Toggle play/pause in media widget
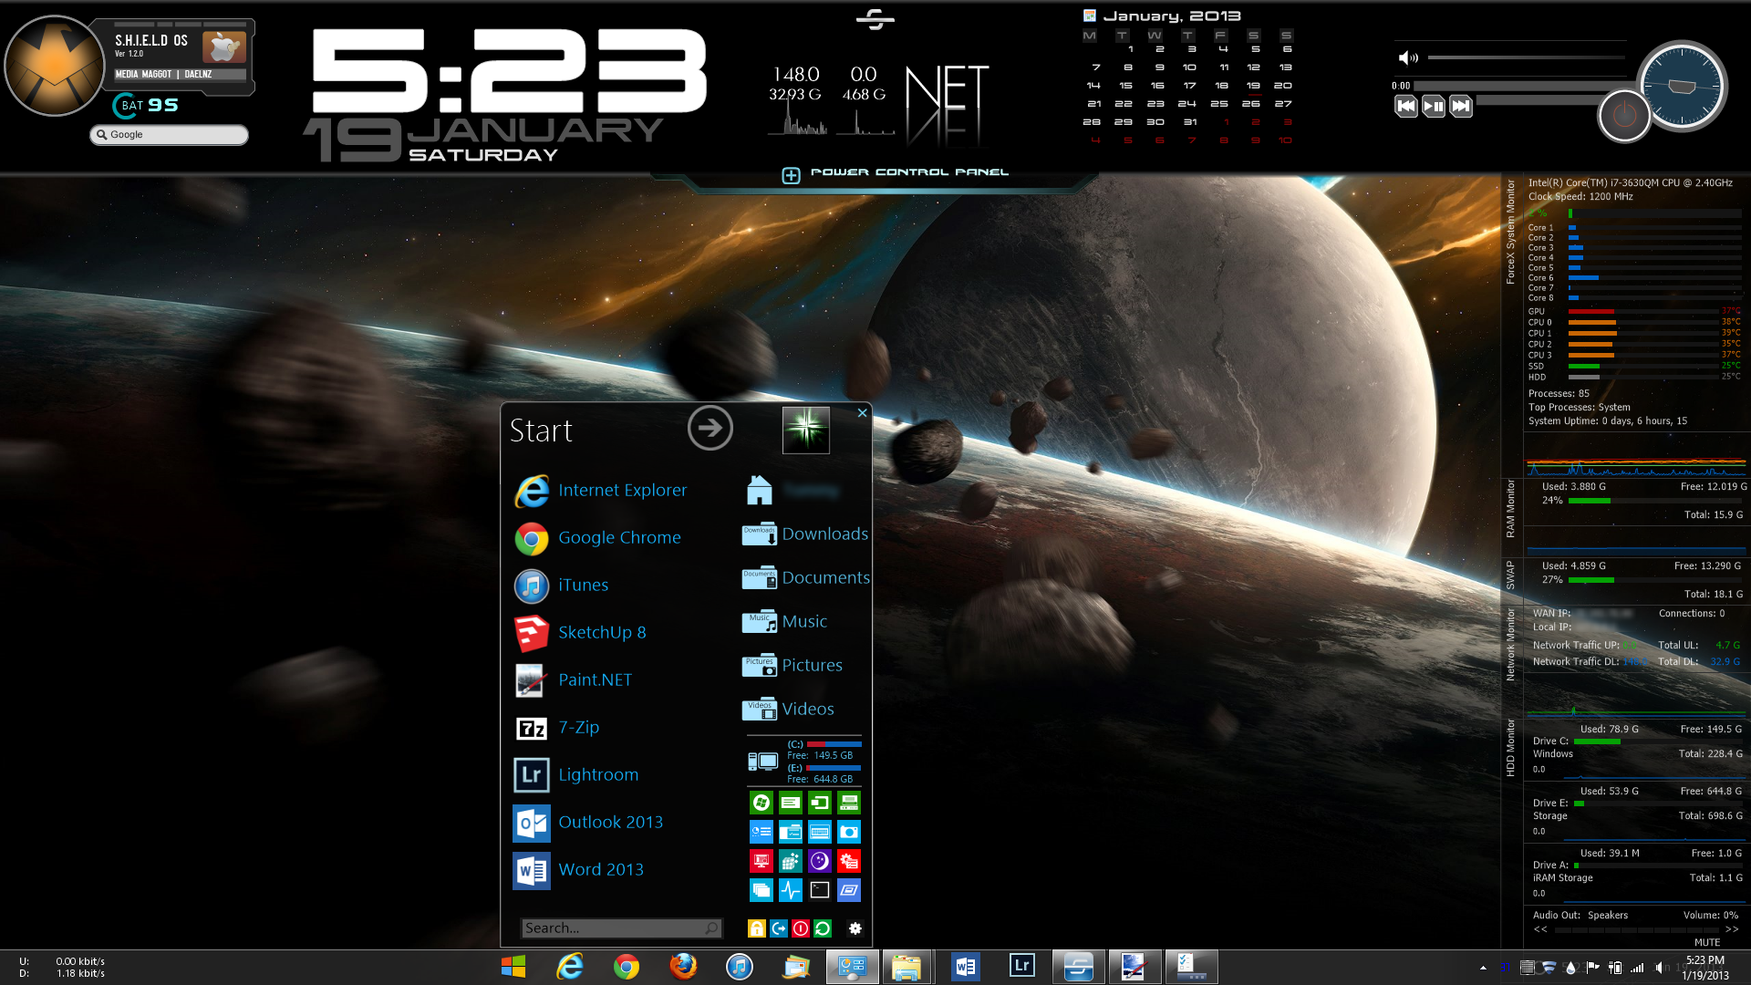 pos(1434,106)
